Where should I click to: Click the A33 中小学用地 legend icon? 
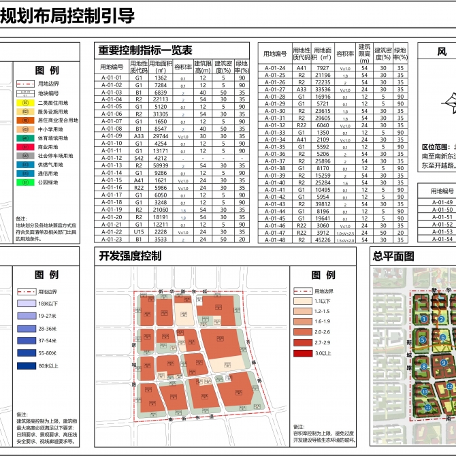[x=25, y=128]
